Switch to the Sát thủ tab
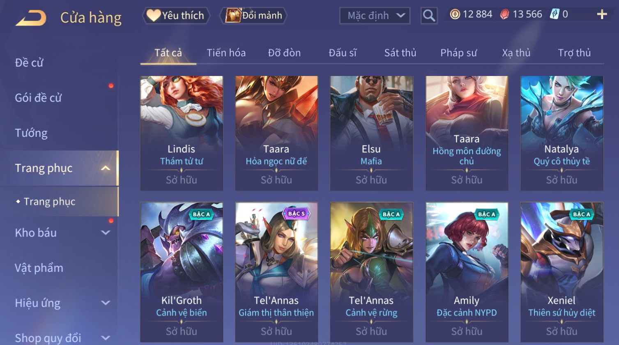 400,53
